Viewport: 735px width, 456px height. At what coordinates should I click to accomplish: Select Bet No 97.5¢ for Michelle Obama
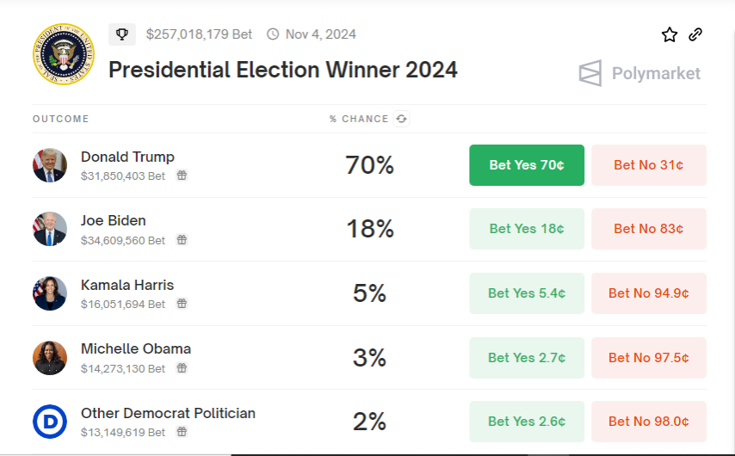pyautogui.click(x=649, y=357)
